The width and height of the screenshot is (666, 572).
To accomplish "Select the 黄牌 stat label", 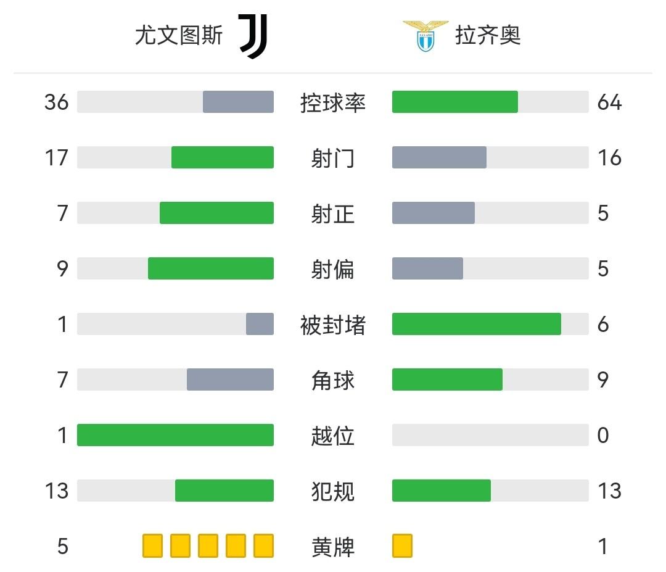I will [x=333, y=547].
